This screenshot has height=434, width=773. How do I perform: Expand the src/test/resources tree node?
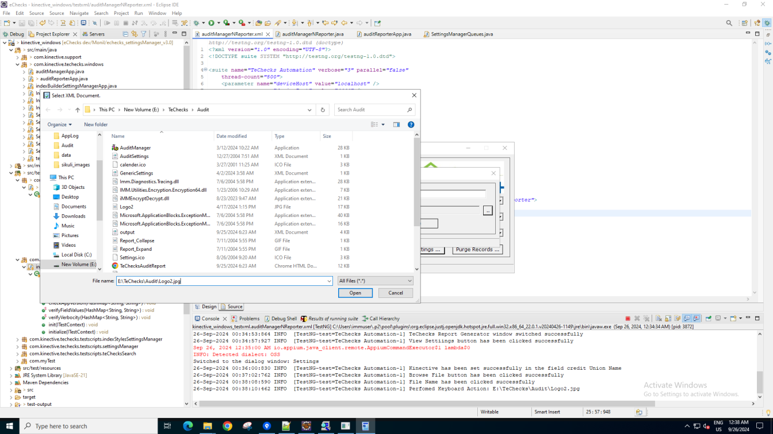tap(12, 368)
